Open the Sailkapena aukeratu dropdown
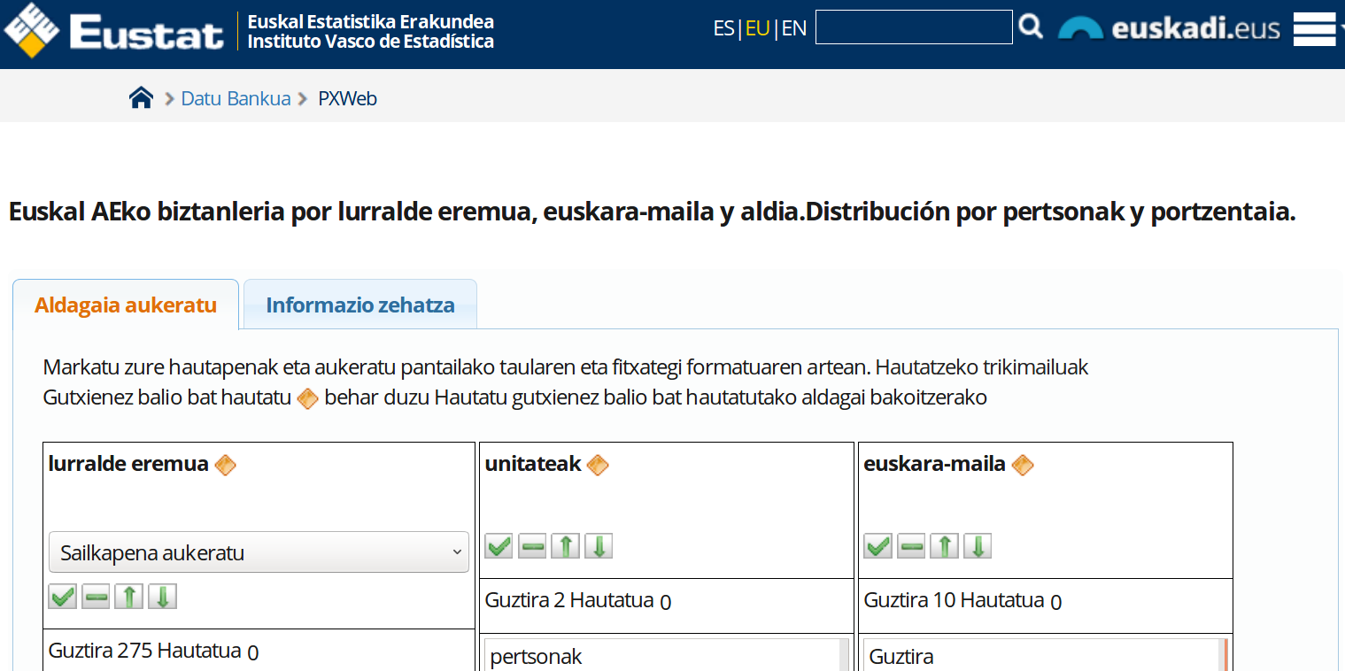 (x=259, y=552)
